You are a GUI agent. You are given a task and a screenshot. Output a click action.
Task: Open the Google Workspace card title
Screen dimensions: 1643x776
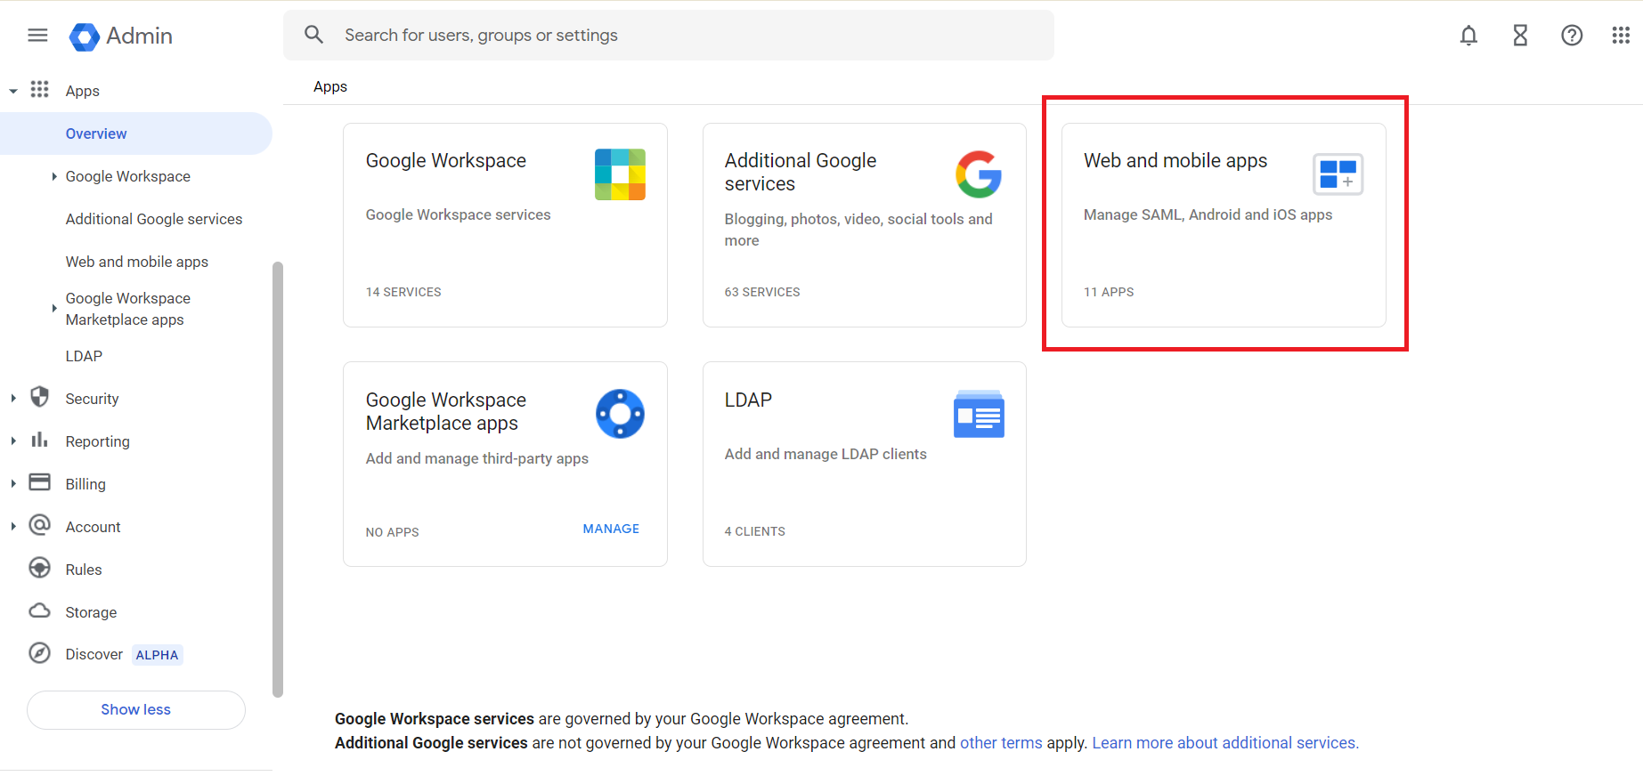446,161
